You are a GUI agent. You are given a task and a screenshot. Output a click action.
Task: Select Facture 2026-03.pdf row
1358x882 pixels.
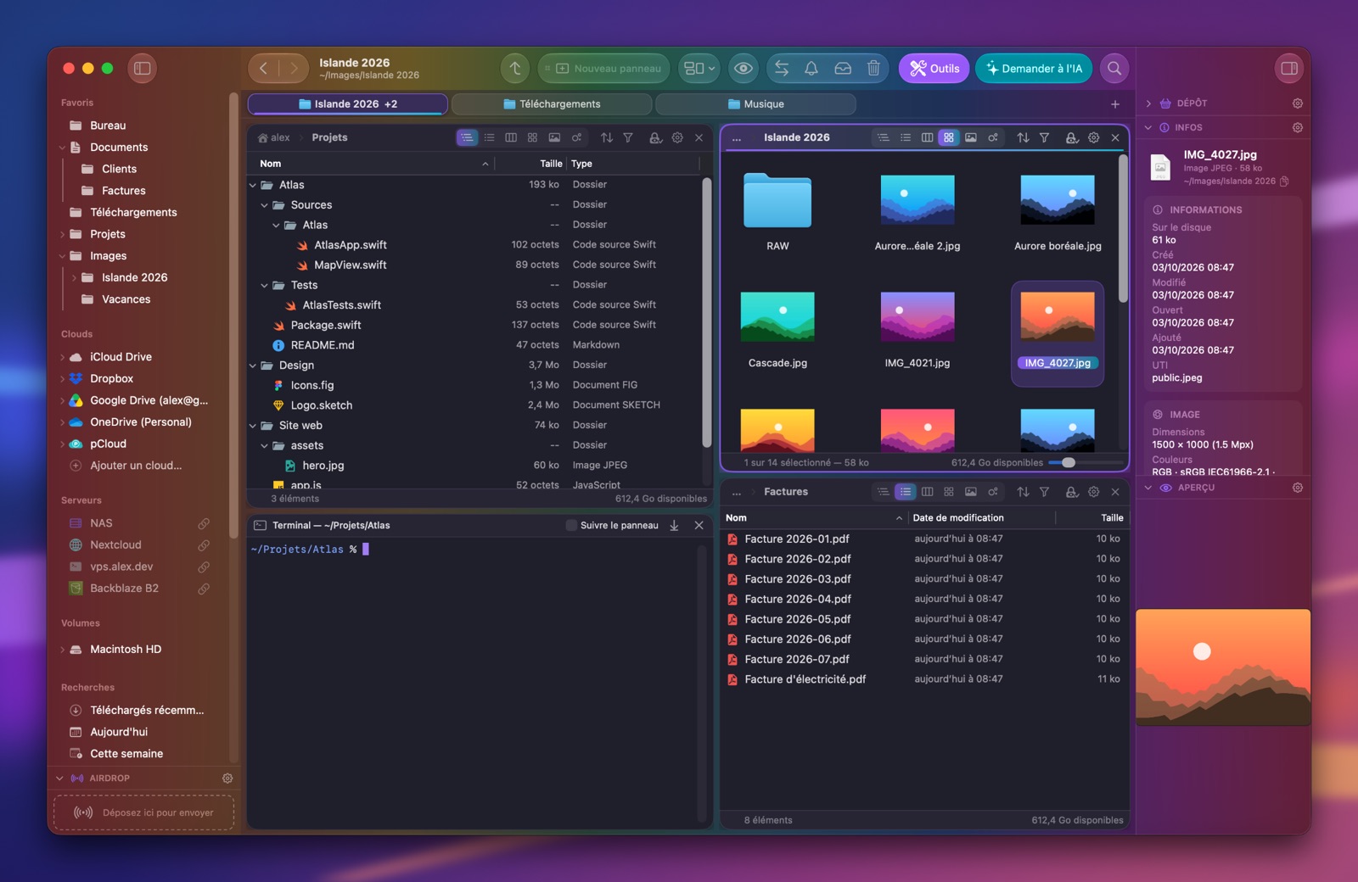(x=924, y=579)
